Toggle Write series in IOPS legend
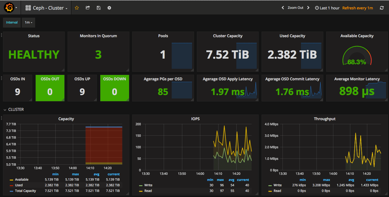The height and width of the screenshot is (197, 389). click(148, 185)
